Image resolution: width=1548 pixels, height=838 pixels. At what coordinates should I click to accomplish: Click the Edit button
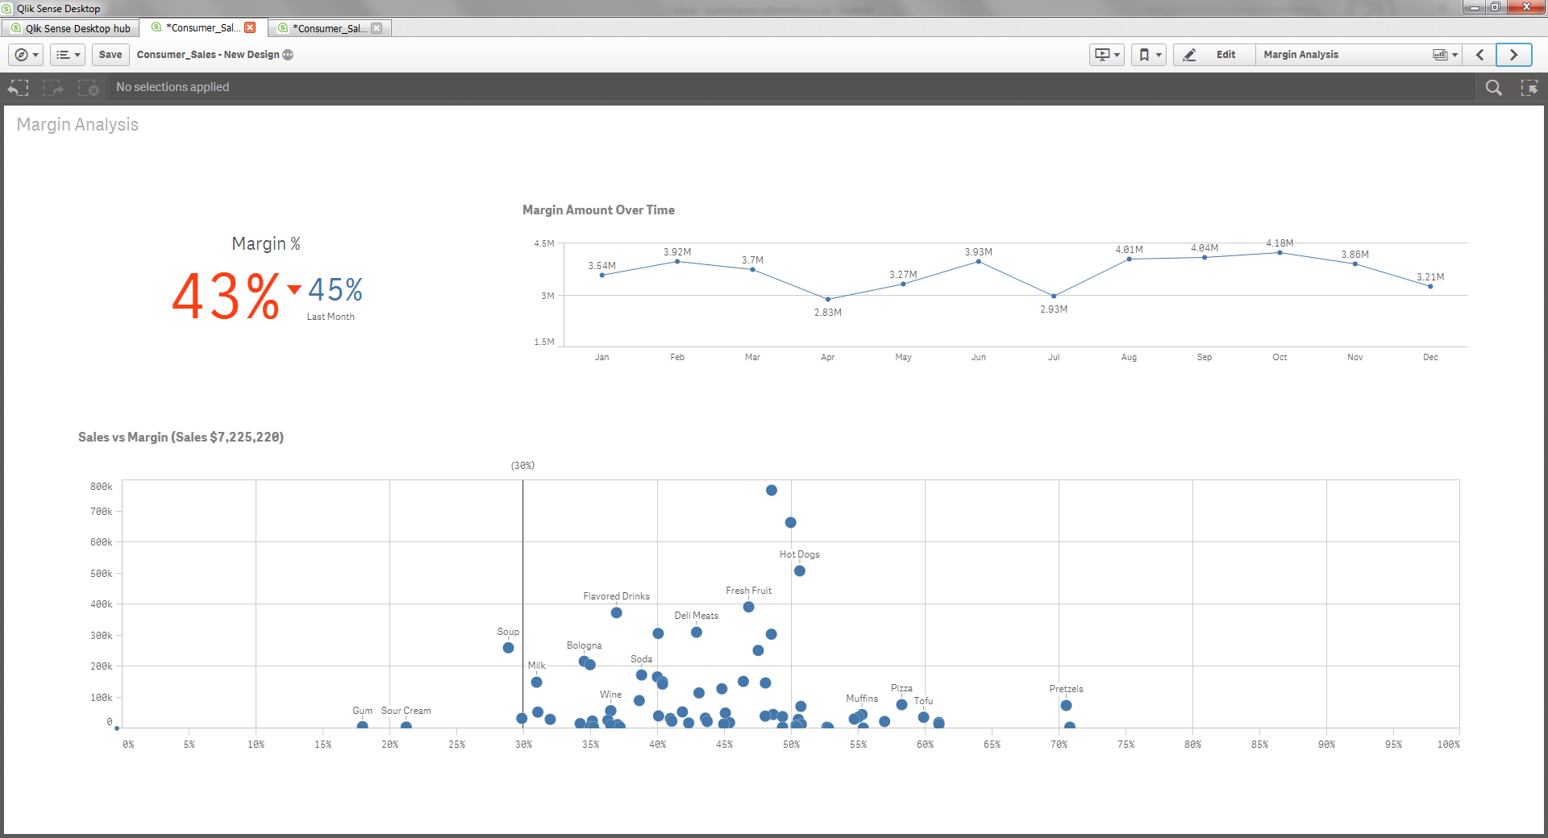[1225, 55]
